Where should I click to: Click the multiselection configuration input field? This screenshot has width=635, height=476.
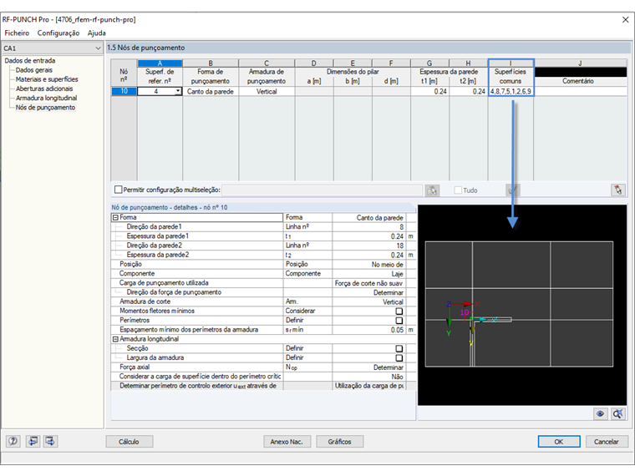pos(322,190)
